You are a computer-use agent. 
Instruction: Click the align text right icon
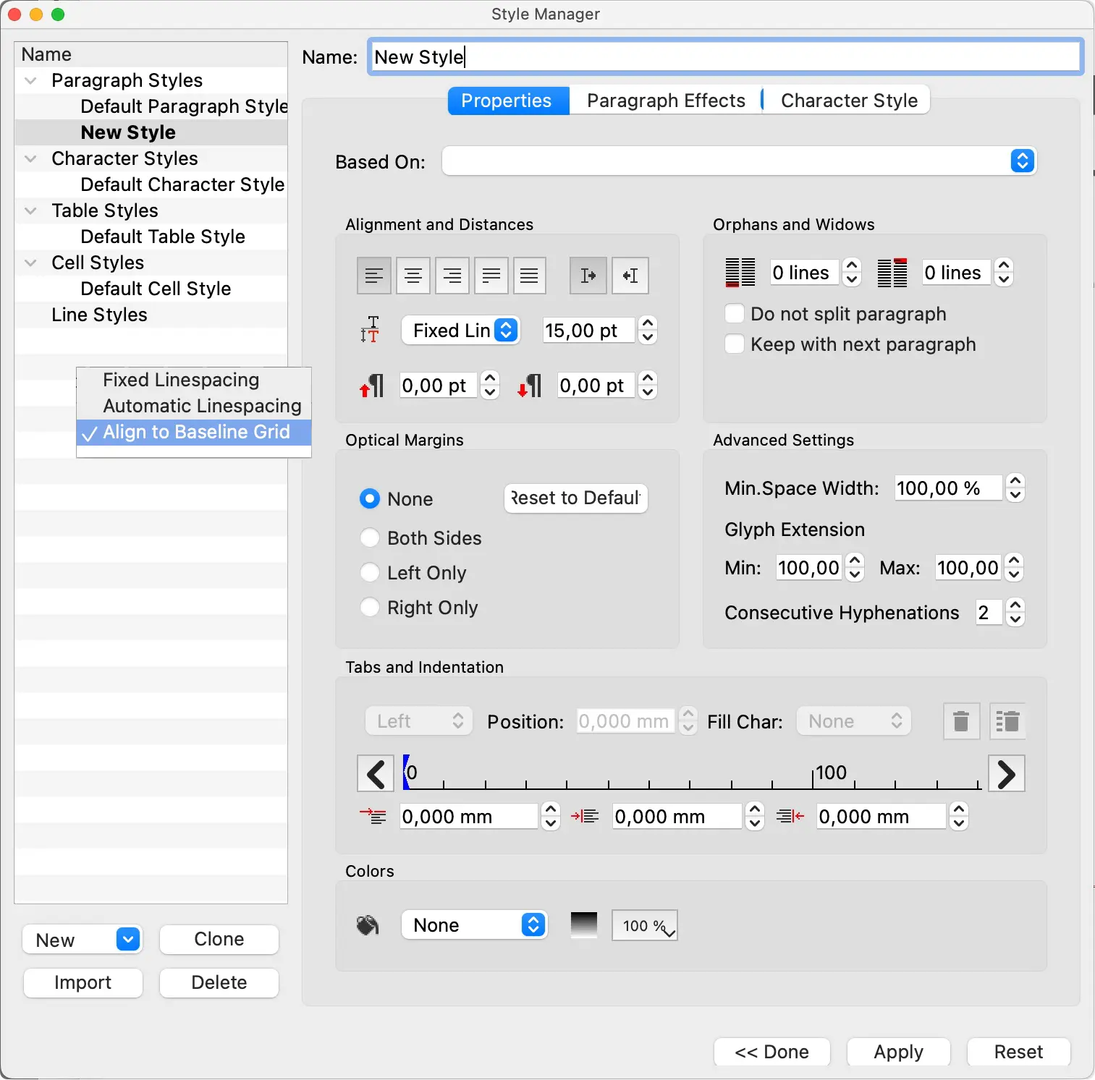[x=452, y=276]
